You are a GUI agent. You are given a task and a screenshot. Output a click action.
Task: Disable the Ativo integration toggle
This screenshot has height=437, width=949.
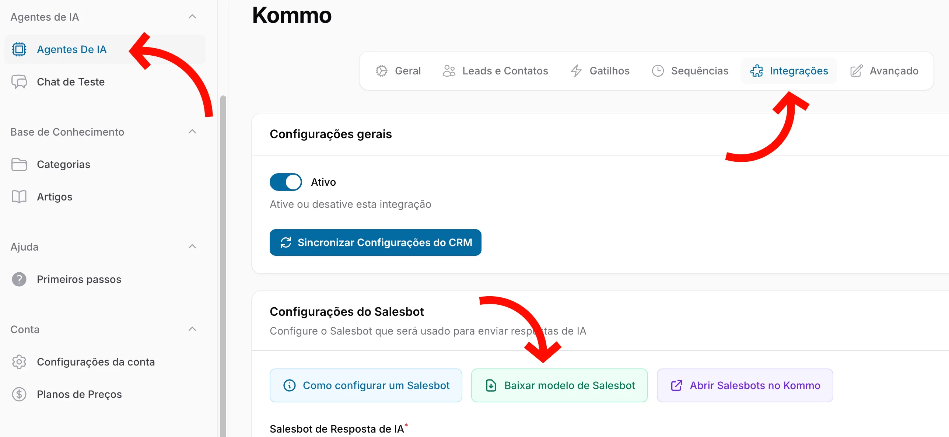click(x=286, y=182)
